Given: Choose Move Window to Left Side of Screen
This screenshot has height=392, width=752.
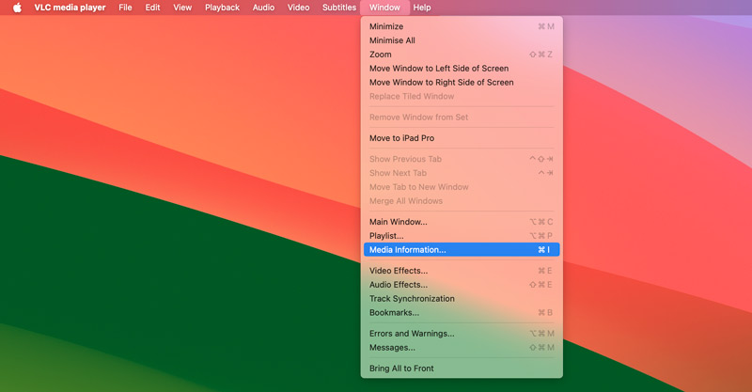Looking at the screenshot, I should tap(439, 69).
